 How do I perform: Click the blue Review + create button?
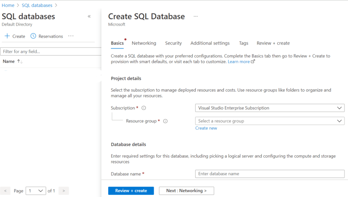pyautogui.click(x=131, y=191)
